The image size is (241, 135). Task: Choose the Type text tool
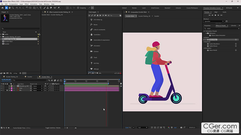coord(41,8)
